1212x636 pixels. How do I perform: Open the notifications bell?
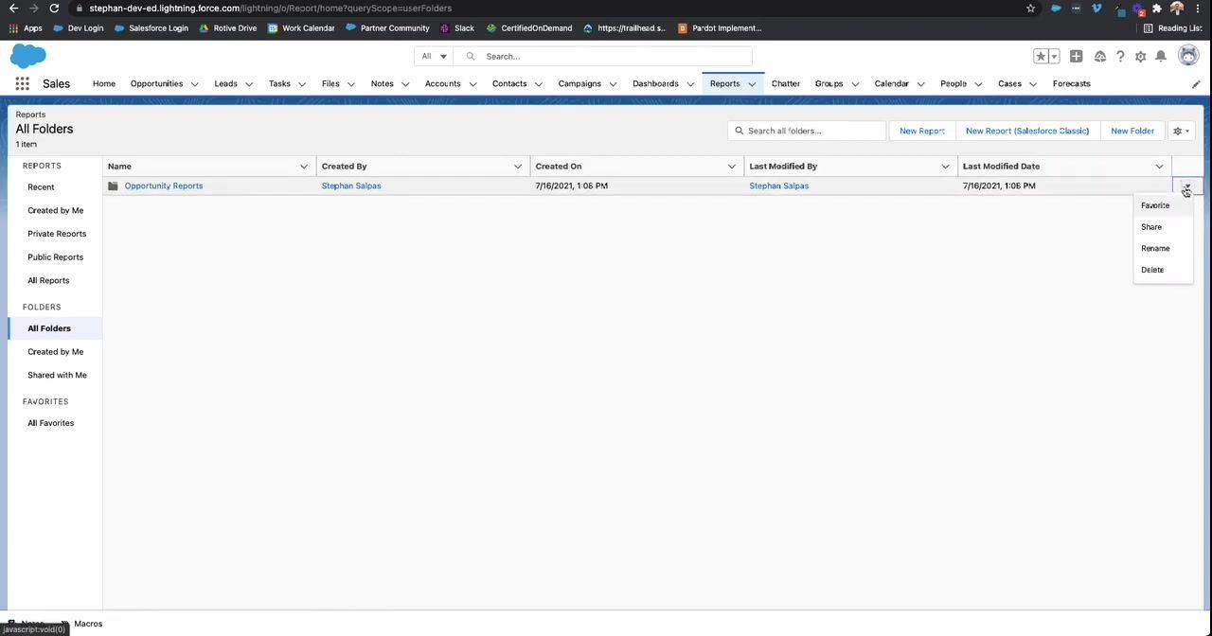pos(1161,57)
